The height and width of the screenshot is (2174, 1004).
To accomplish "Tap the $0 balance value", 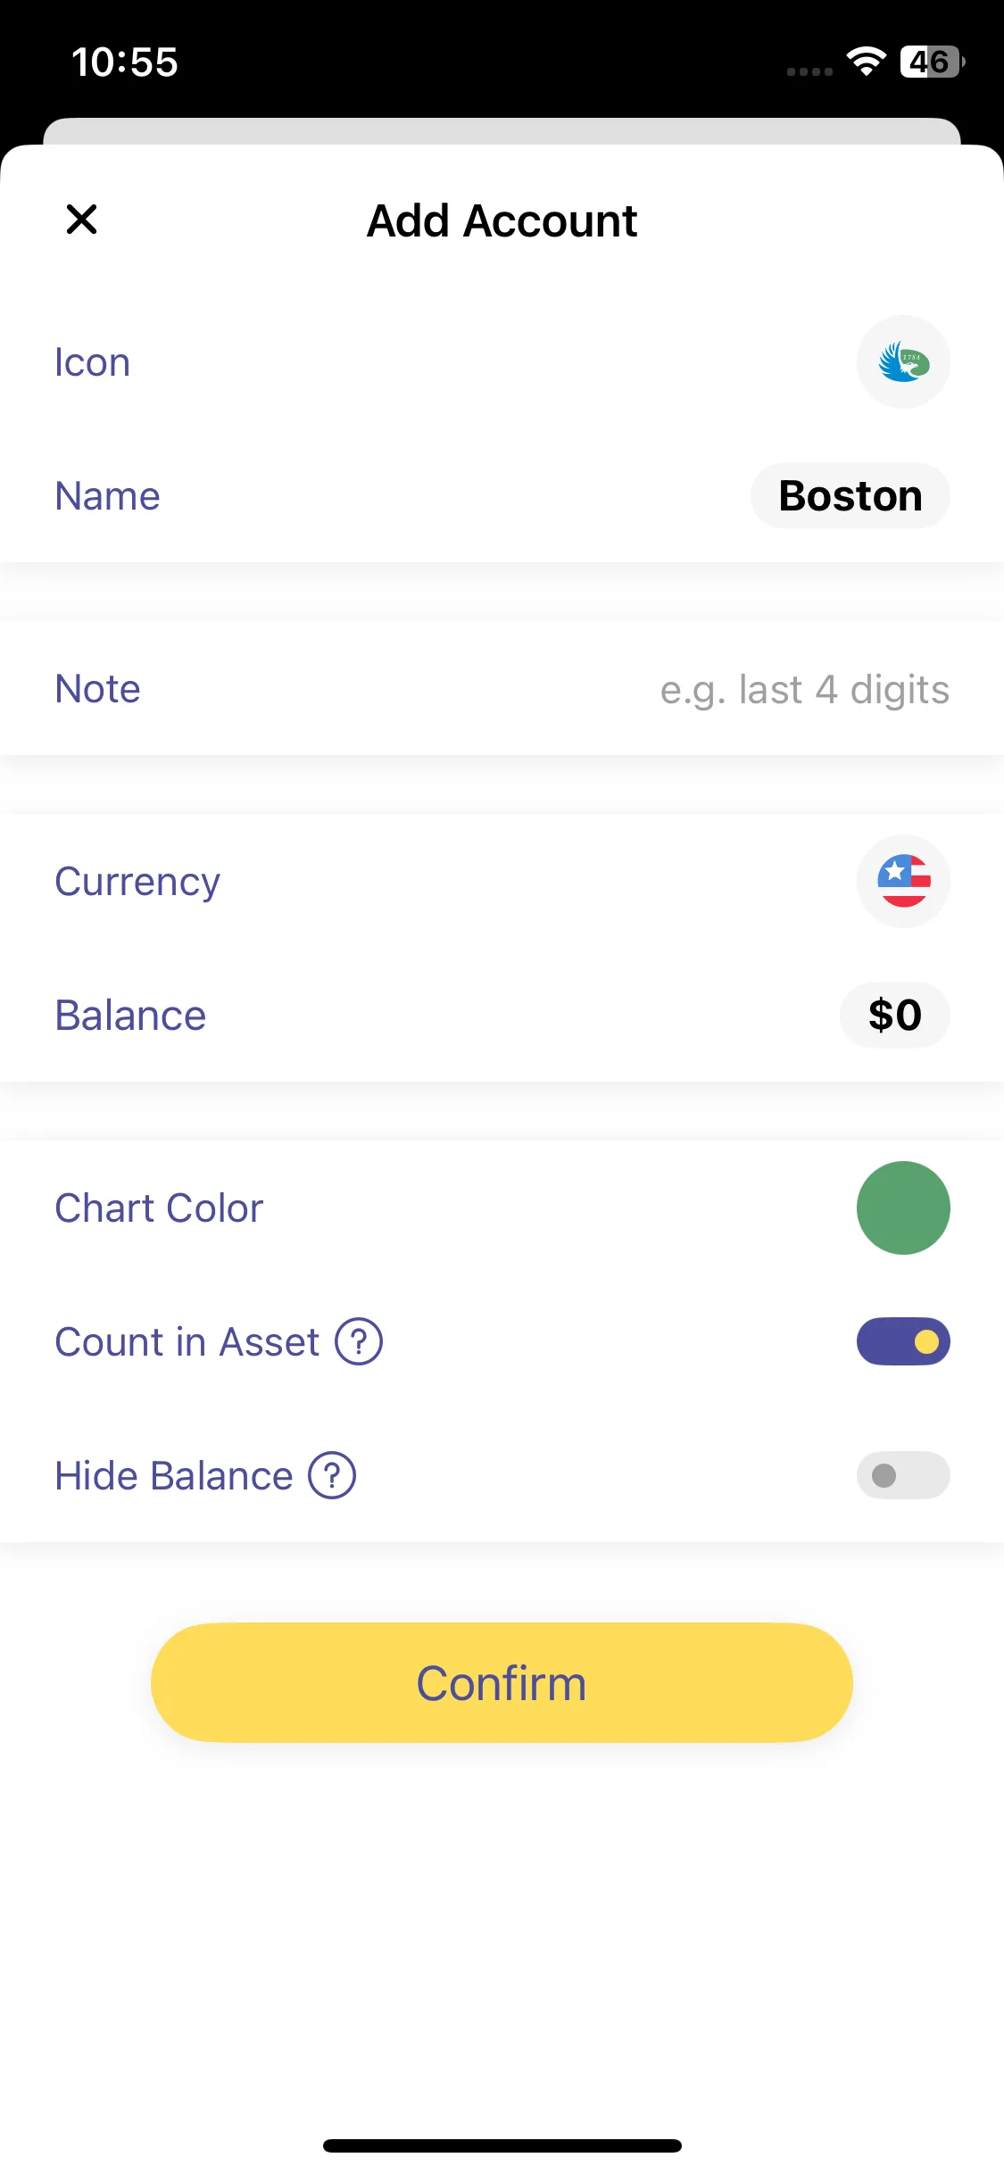I will (894, 1016).
